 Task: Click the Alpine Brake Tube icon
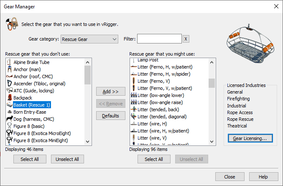pos(9,62)
